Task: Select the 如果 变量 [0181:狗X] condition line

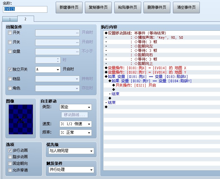Action: (162, 76)
